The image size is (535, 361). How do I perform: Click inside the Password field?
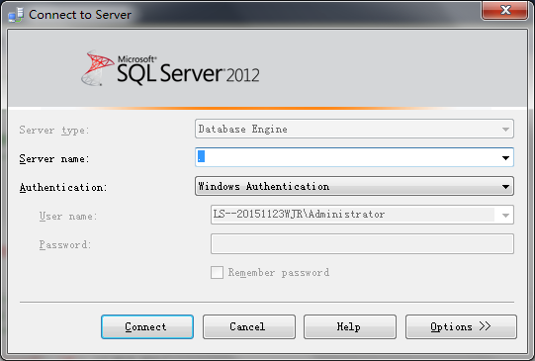pos(362,243)
